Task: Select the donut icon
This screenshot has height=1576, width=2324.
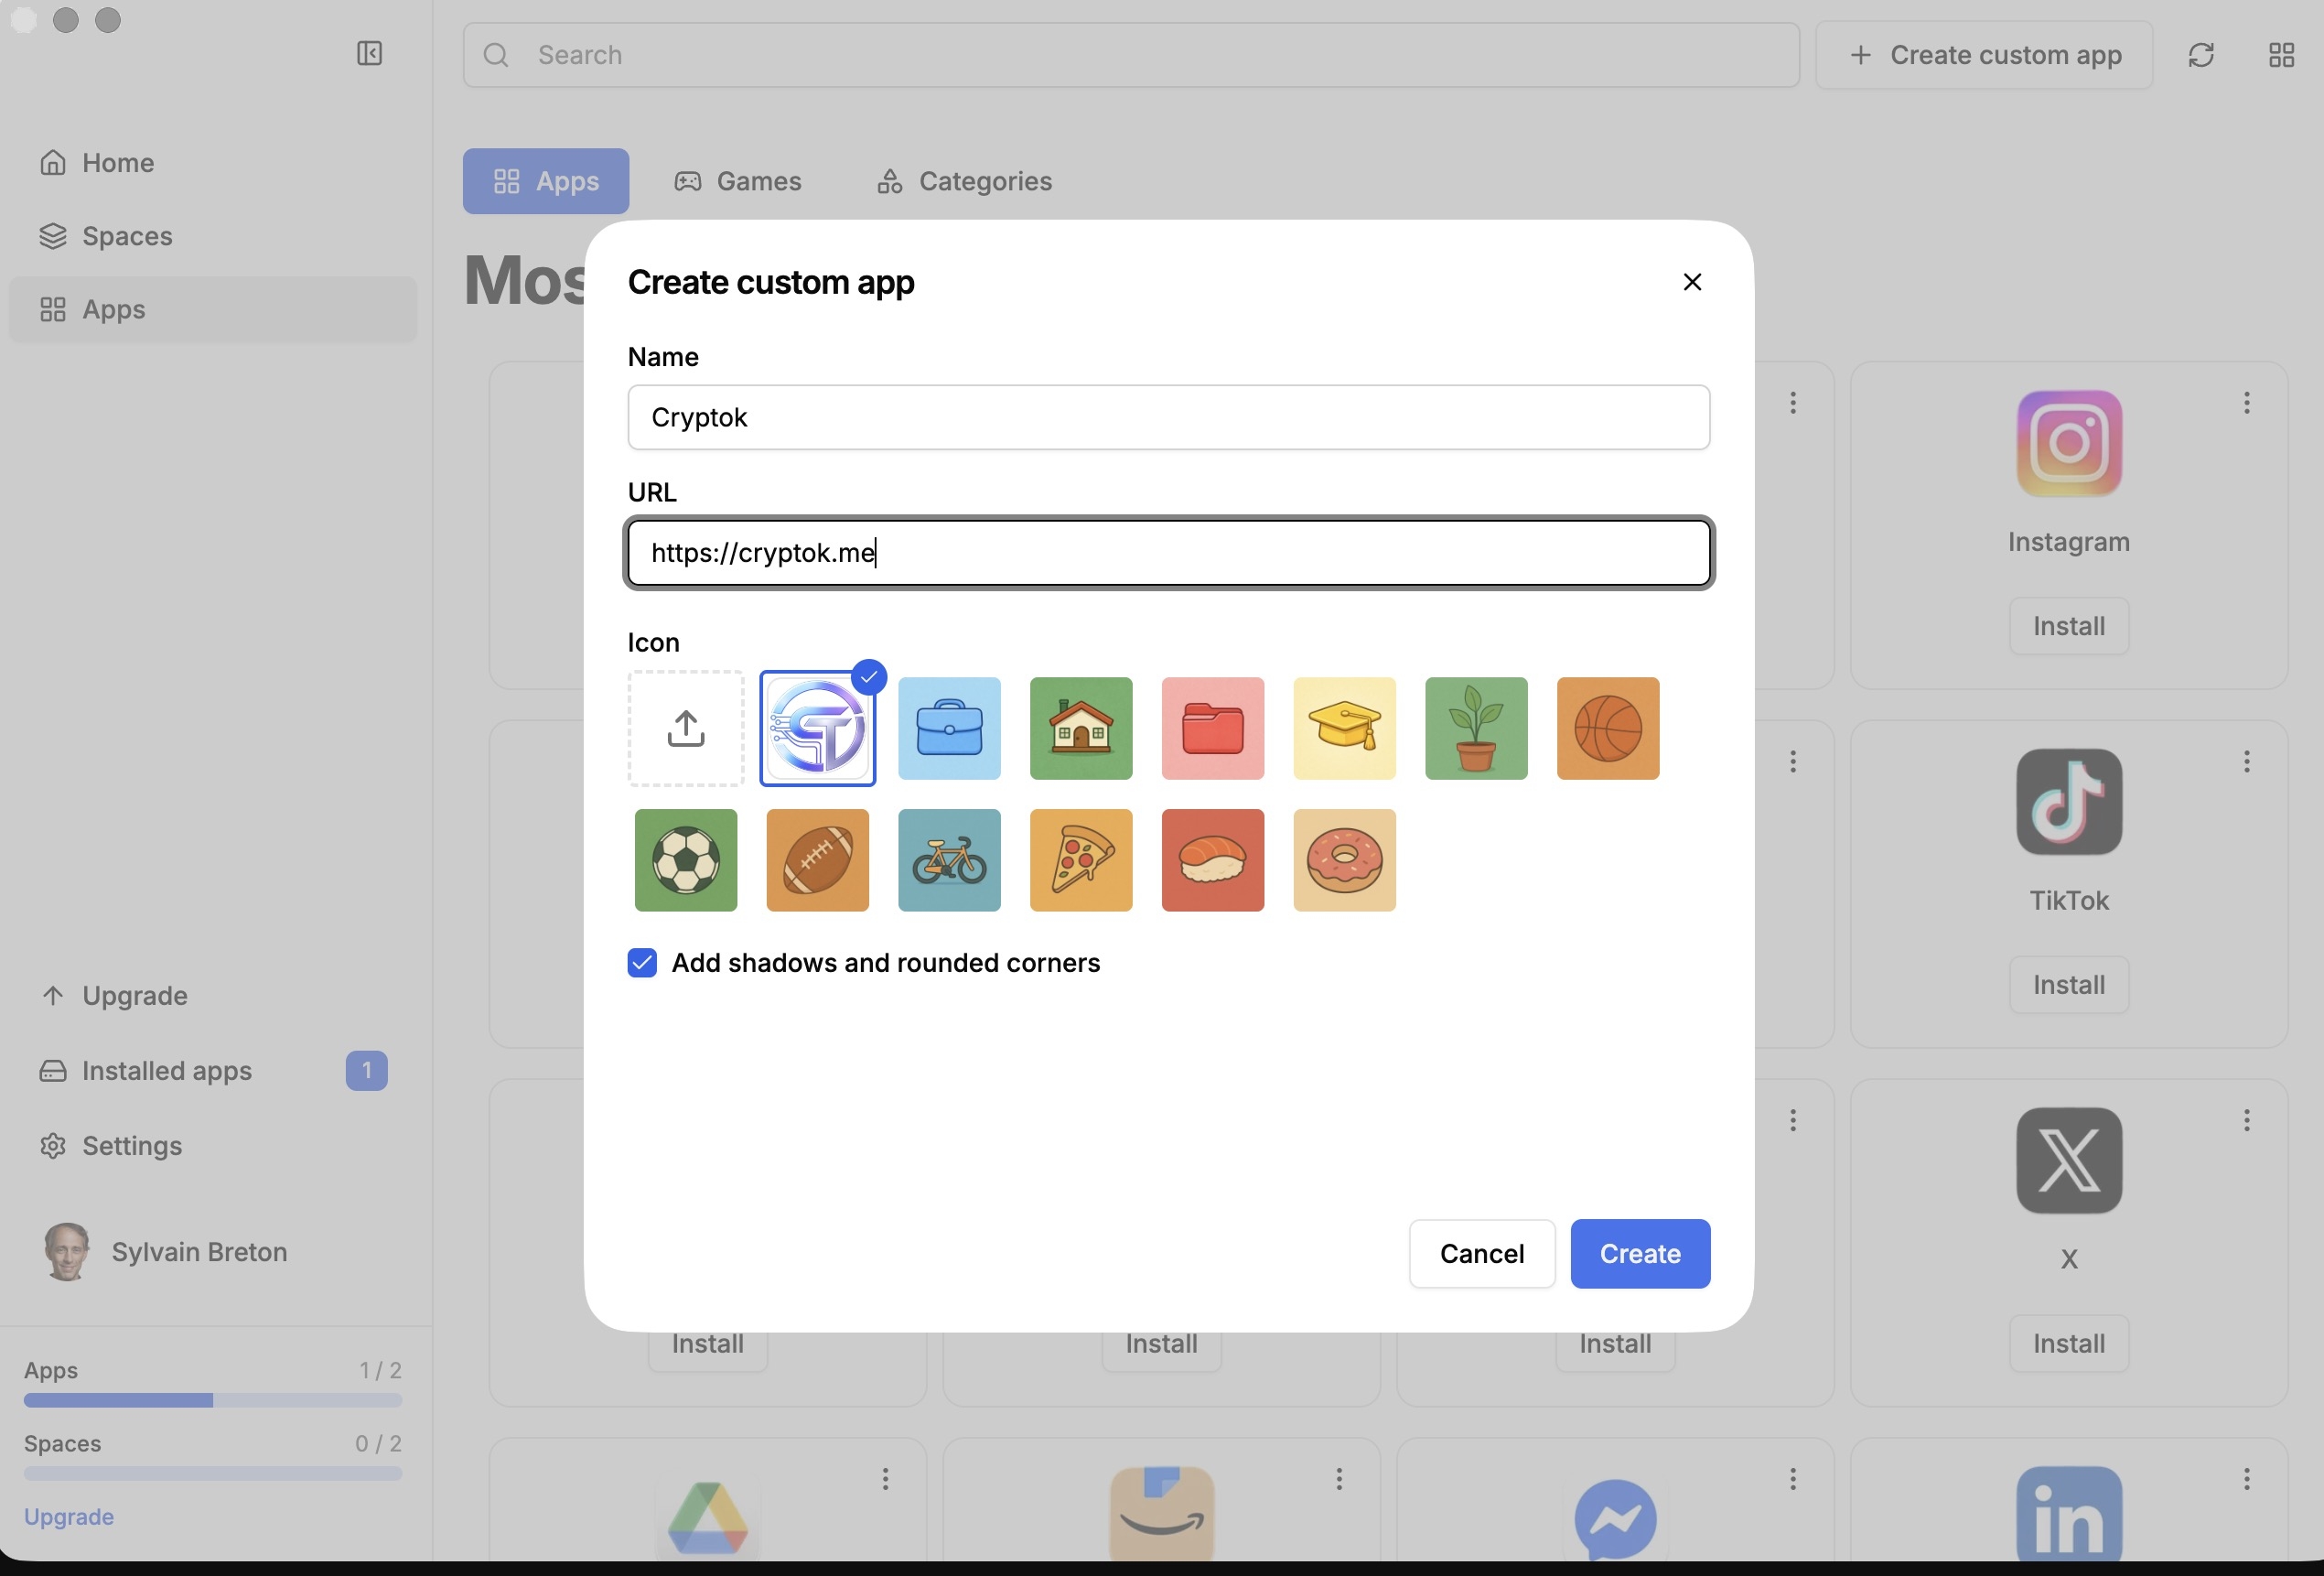Action: [x=1344, y=860]
